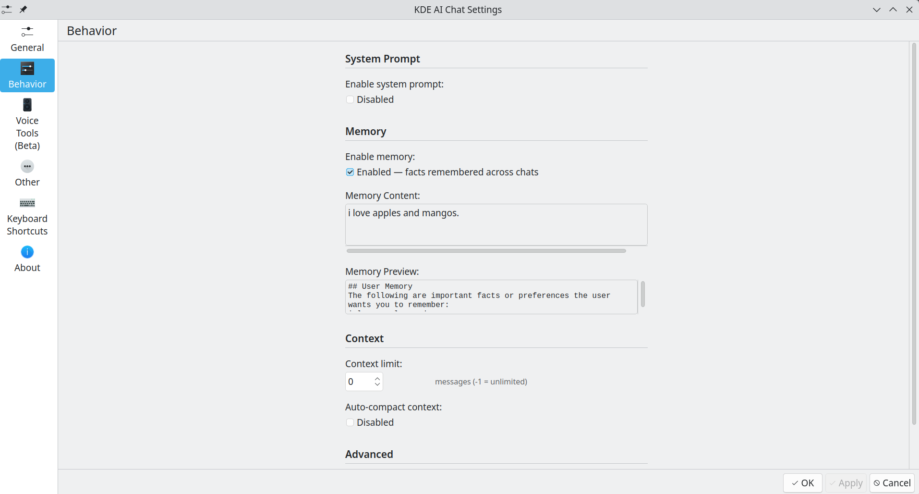Maximize the KDE AI Chat Settings window

893,10
